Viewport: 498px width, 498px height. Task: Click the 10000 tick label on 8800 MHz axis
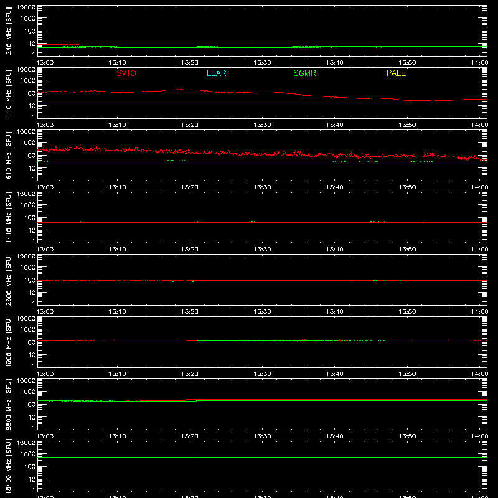26,381
